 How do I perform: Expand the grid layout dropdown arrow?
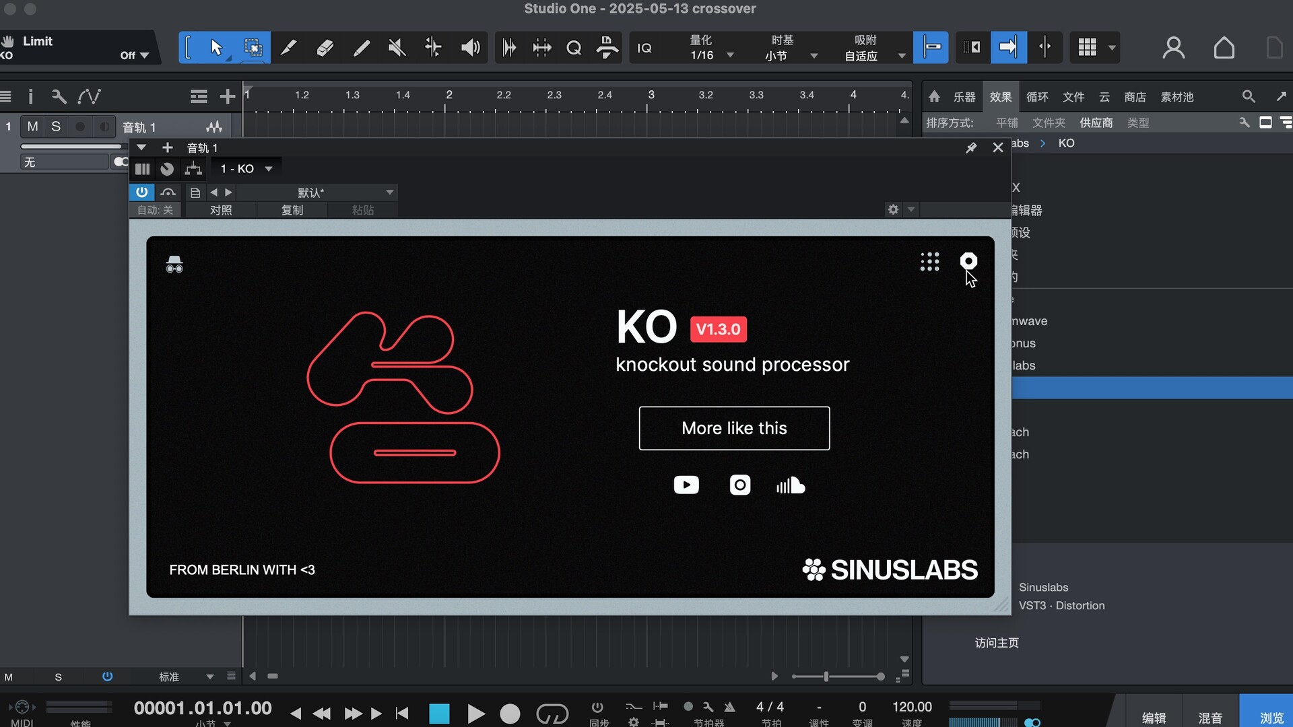(1112, 48)
